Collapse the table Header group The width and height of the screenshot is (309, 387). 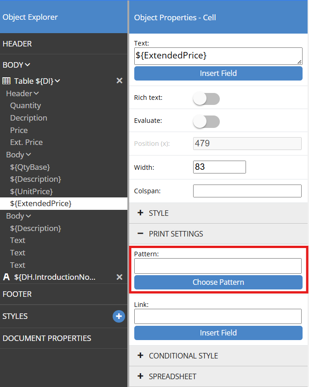click(x=36, y=93)
